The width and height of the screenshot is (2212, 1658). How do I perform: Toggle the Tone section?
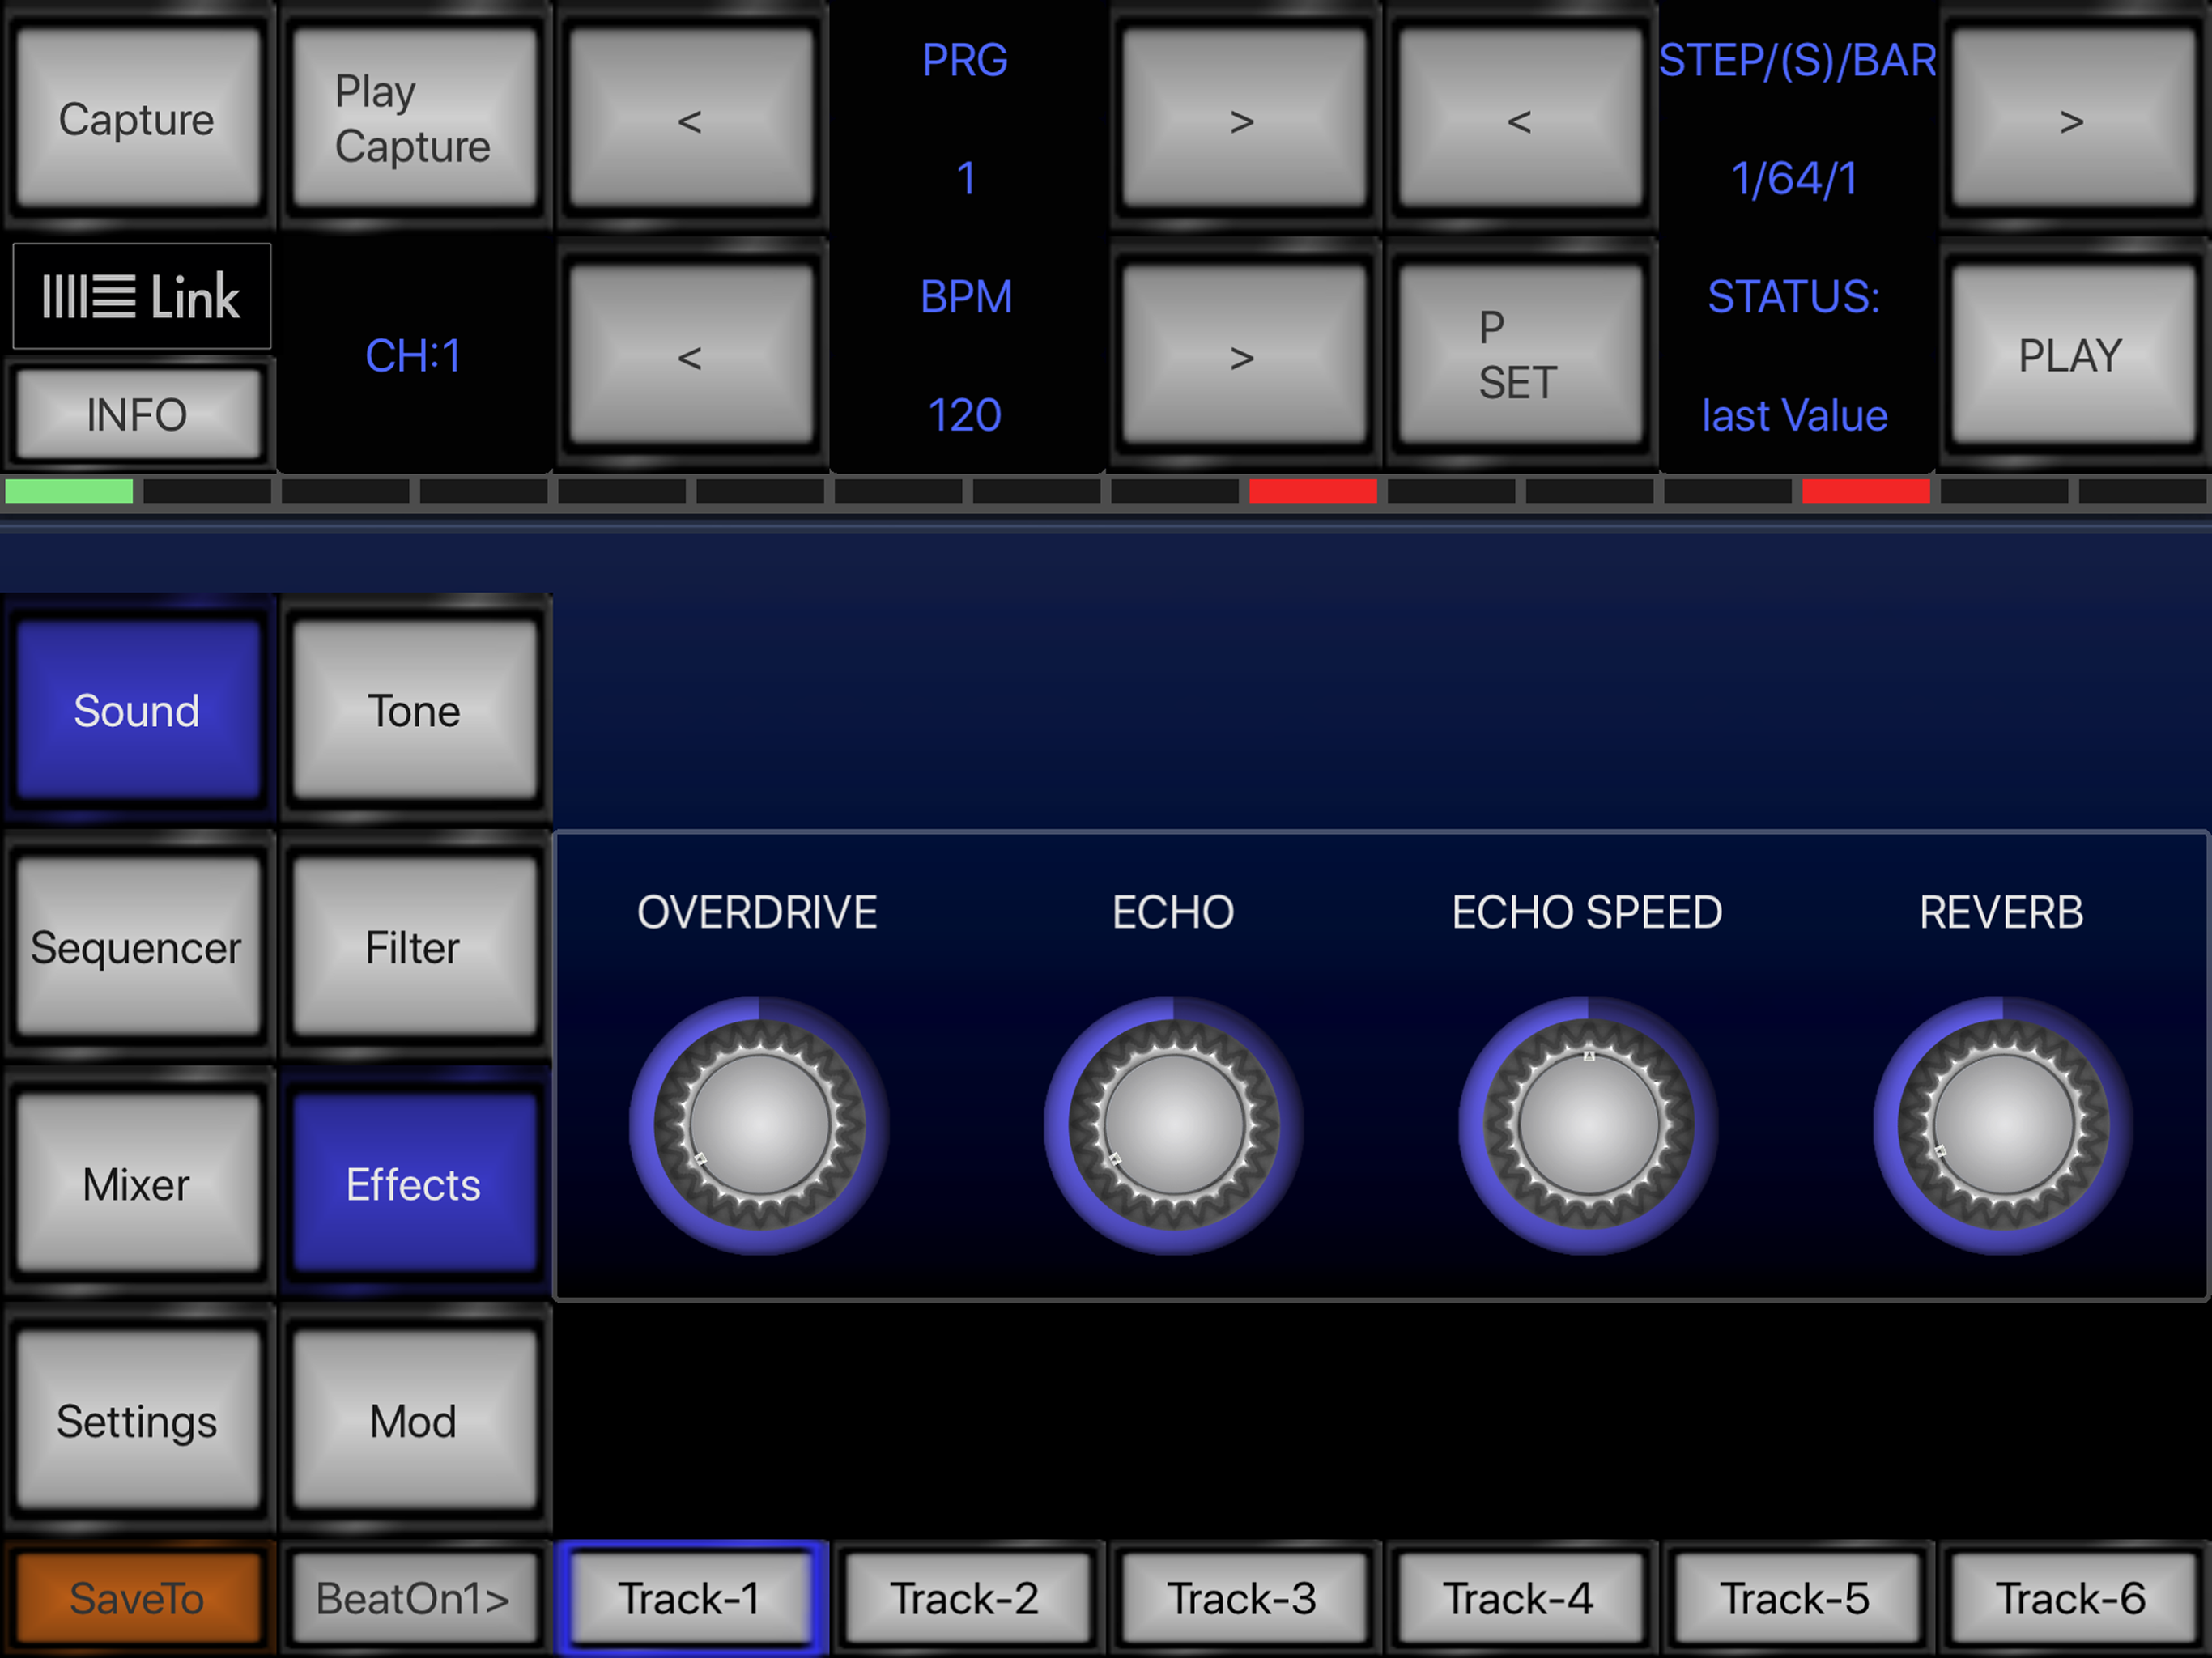(x=413, y=711)
